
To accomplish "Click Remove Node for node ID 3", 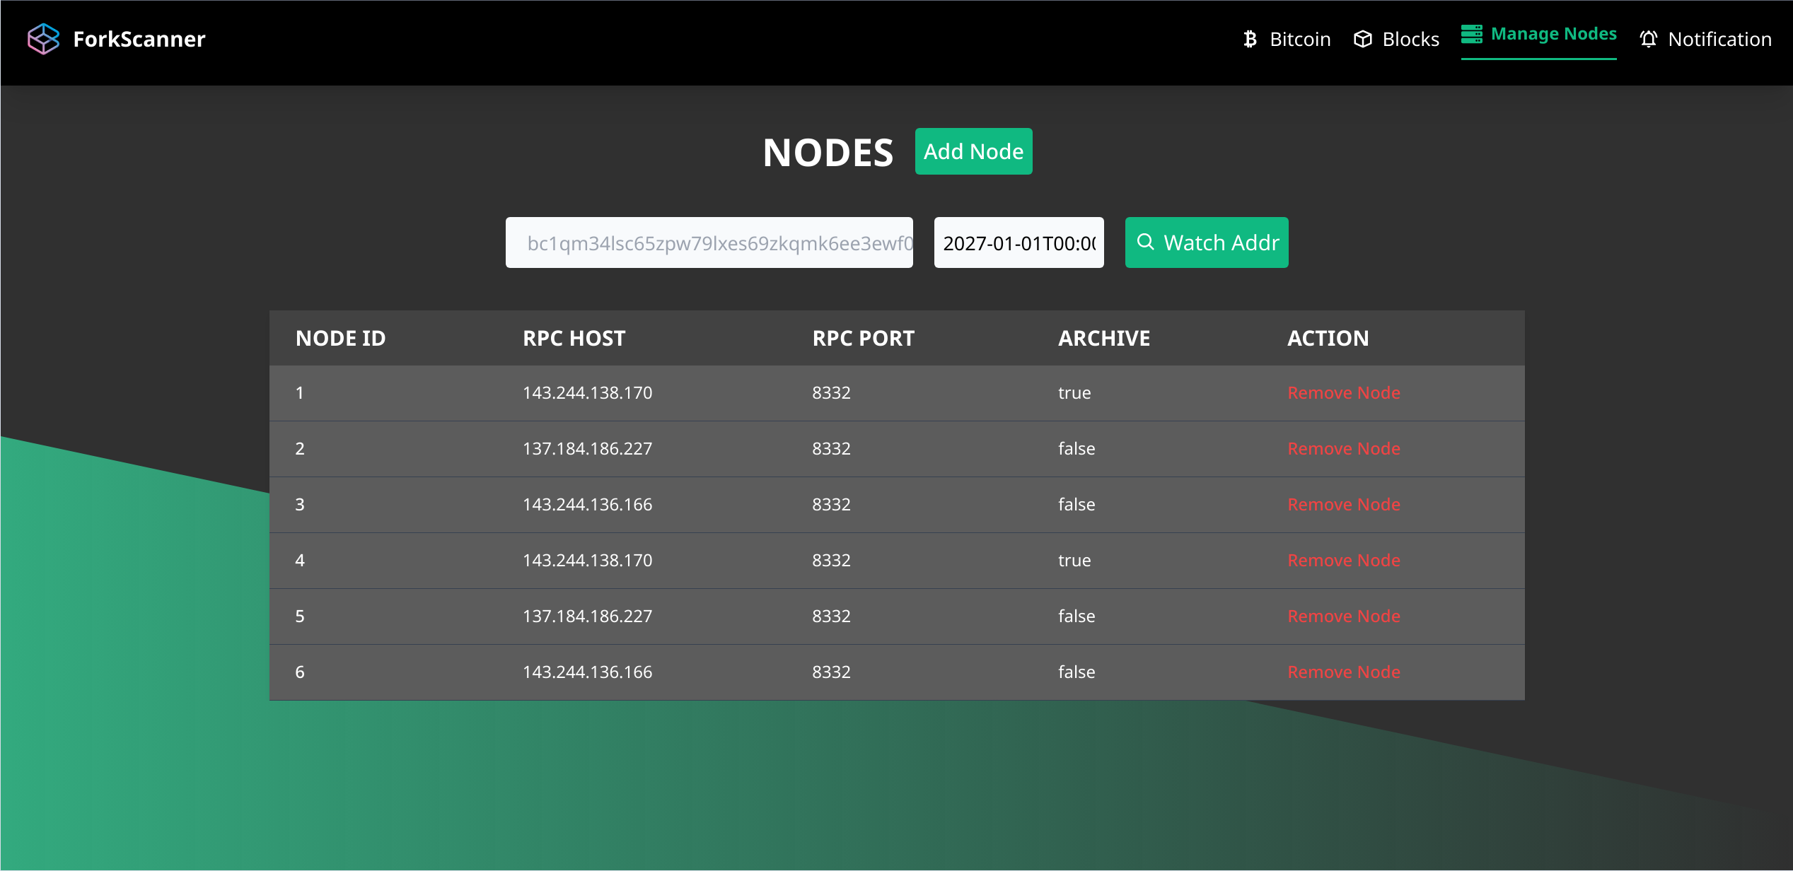I will tap(1343, 505).
